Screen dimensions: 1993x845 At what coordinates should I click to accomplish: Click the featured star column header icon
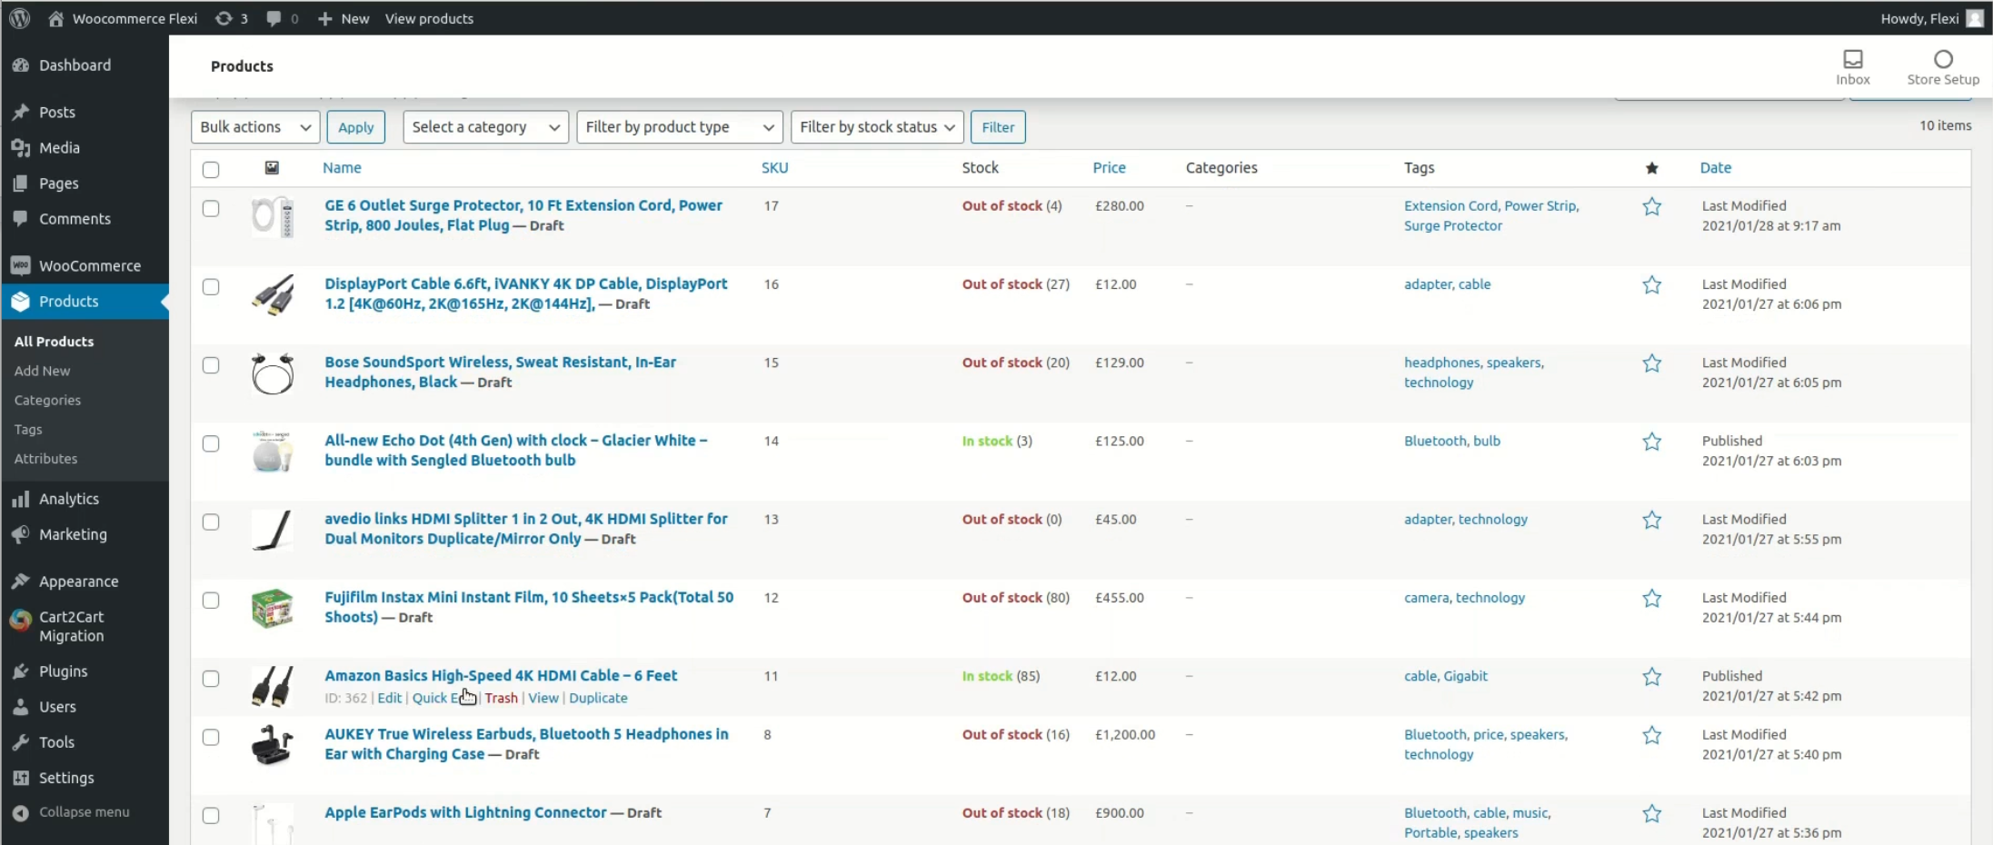coord(1651,168)
